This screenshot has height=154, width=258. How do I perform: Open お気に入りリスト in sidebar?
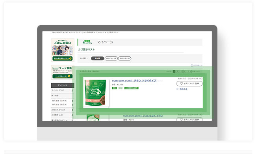coord(58,110)
